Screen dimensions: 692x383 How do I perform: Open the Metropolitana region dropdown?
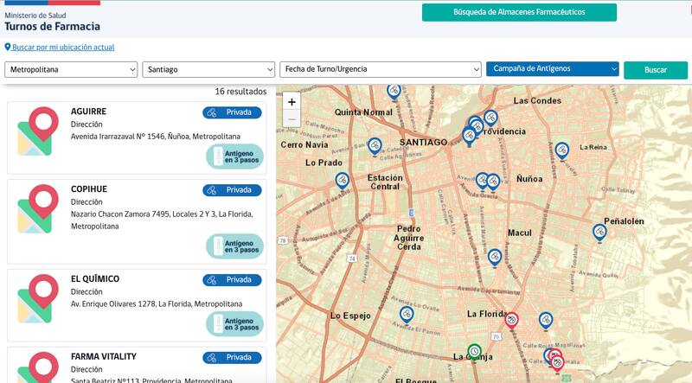(71, 69)
